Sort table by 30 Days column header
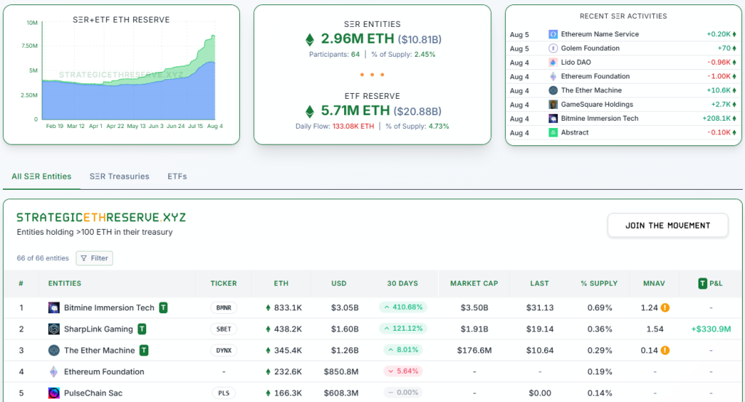This screenshot has width=745, height=402. click(x=402, y=284)
